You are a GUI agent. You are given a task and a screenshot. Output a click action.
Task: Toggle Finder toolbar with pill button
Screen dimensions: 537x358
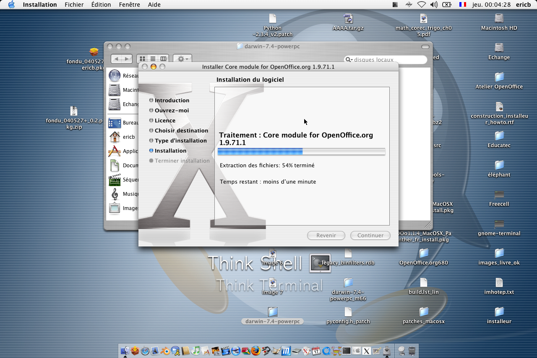tap(425, 47)
